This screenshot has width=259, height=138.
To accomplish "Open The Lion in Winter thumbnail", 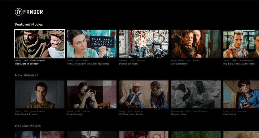I will pyautogui.click(x=40, y=44).
